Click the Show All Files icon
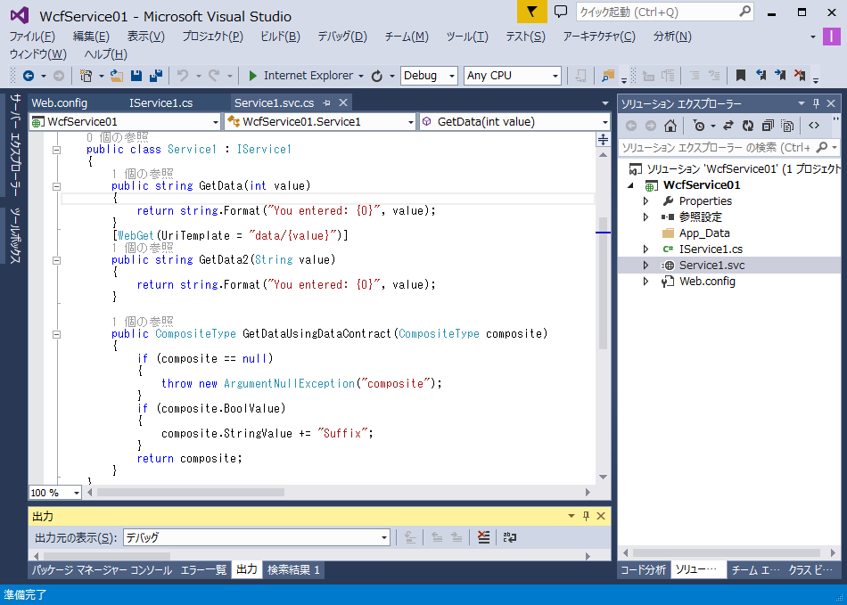 tap(787, 126)
